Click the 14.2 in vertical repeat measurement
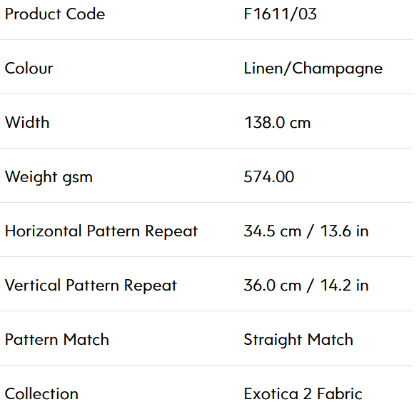419x417 pixels. pyautogui.click(x=344, y=286)
